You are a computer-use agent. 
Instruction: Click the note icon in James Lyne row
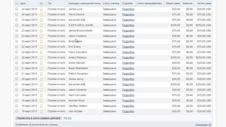tap(41, 10)
